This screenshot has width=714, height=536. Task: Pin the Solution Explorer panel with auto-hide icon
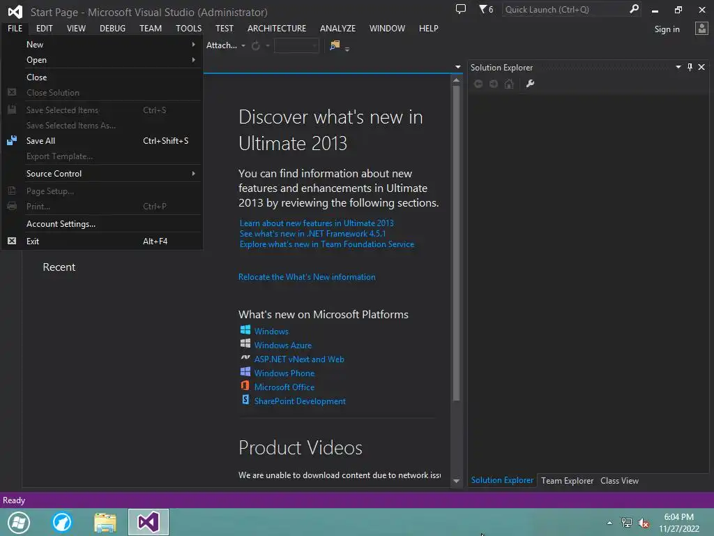690,67
